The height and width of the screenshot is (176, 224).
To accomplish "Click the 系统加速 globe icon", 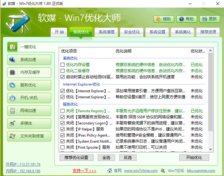I will [x=12, y=60].
